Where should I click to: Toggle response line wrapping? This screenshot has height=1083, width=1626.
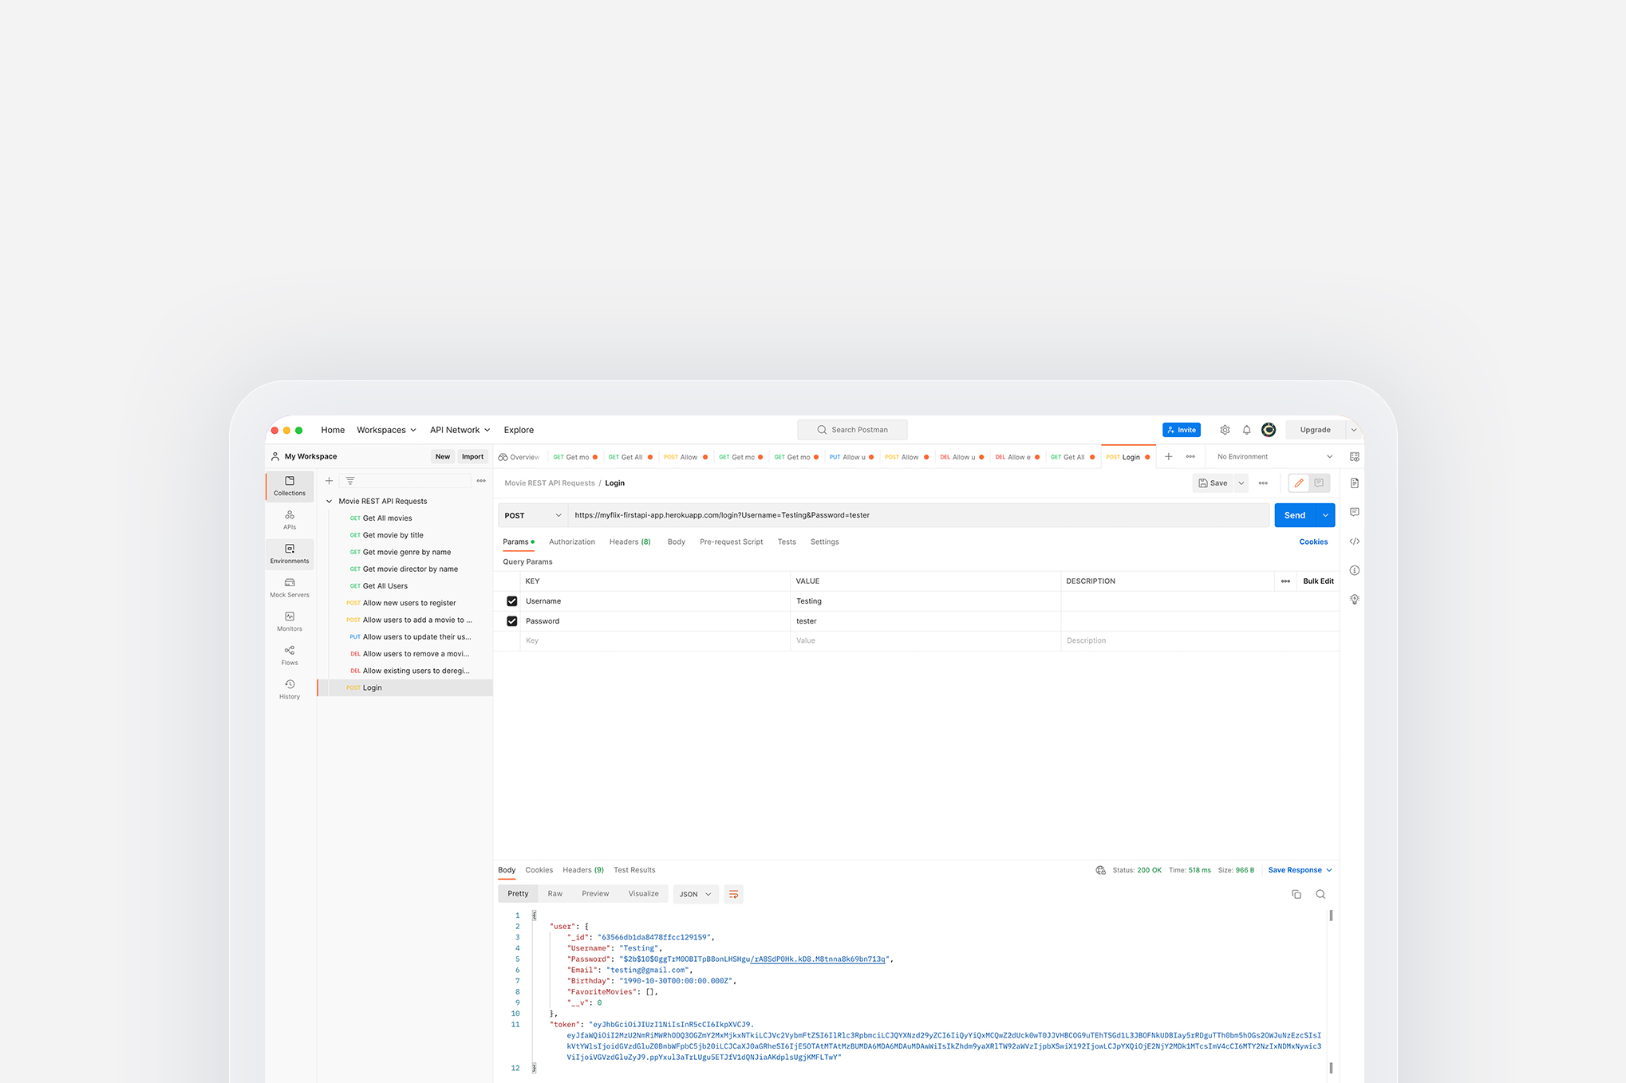tap(733, 894)
